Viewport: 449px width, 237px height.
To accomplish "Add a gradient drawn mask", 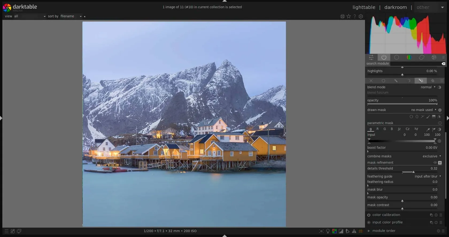I will (433, 117).
